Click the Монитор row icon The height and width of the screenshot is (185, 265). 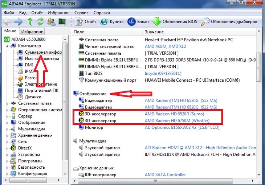click(81, 127)
